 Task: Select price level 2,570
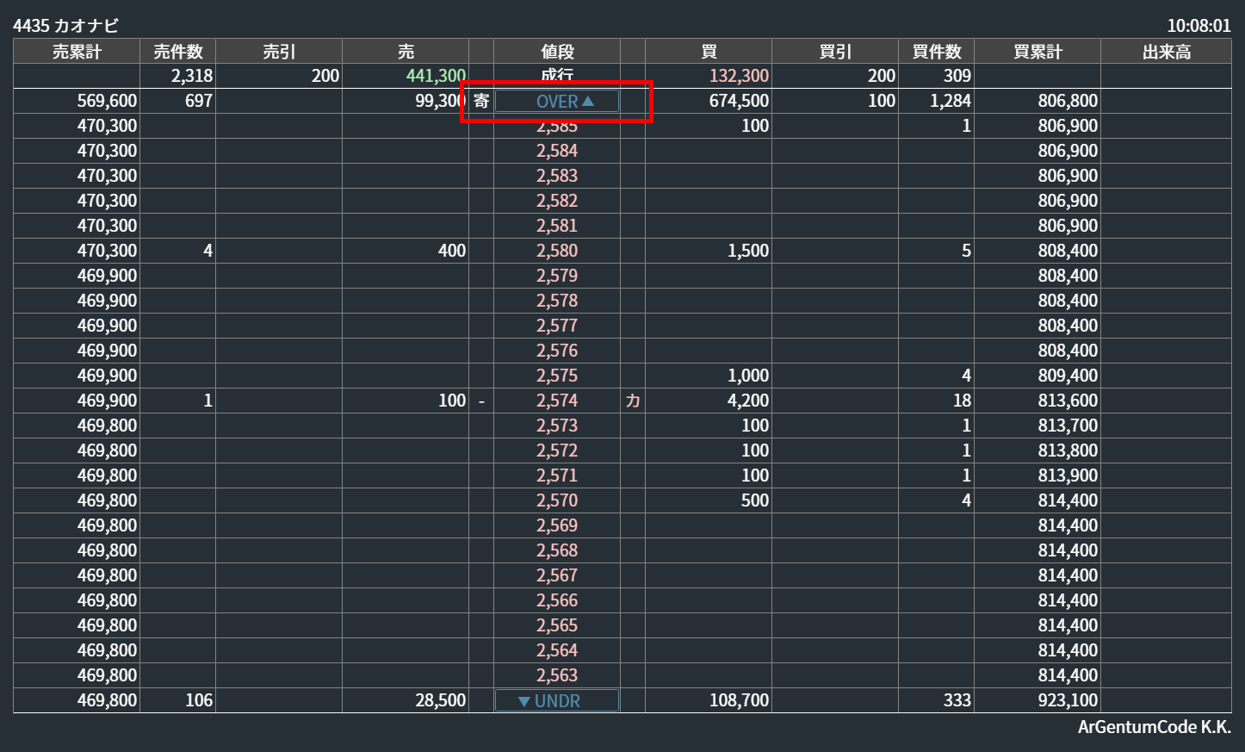pyautogui.click(x=557, y=500)
